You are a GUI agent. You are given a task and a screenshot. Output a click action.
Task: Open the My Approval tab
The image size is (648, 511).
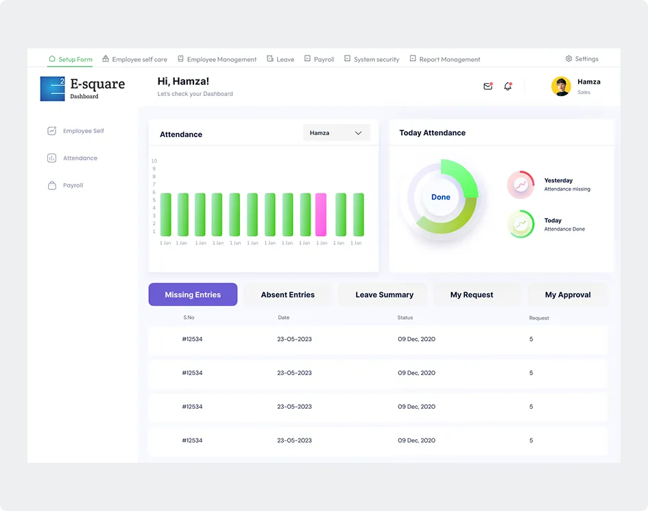point(568,295)
